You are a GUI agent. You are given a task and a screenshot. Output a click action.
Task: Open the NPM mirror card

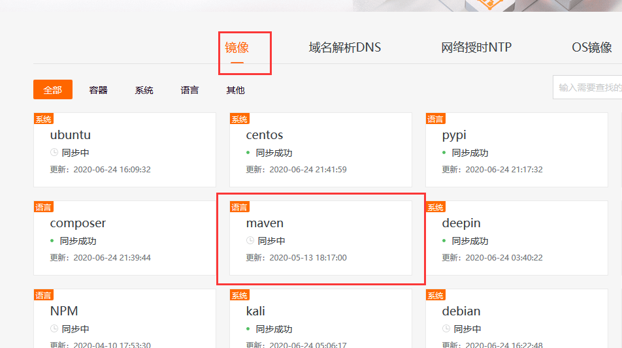pyautogui.click(x=125, y=319)
